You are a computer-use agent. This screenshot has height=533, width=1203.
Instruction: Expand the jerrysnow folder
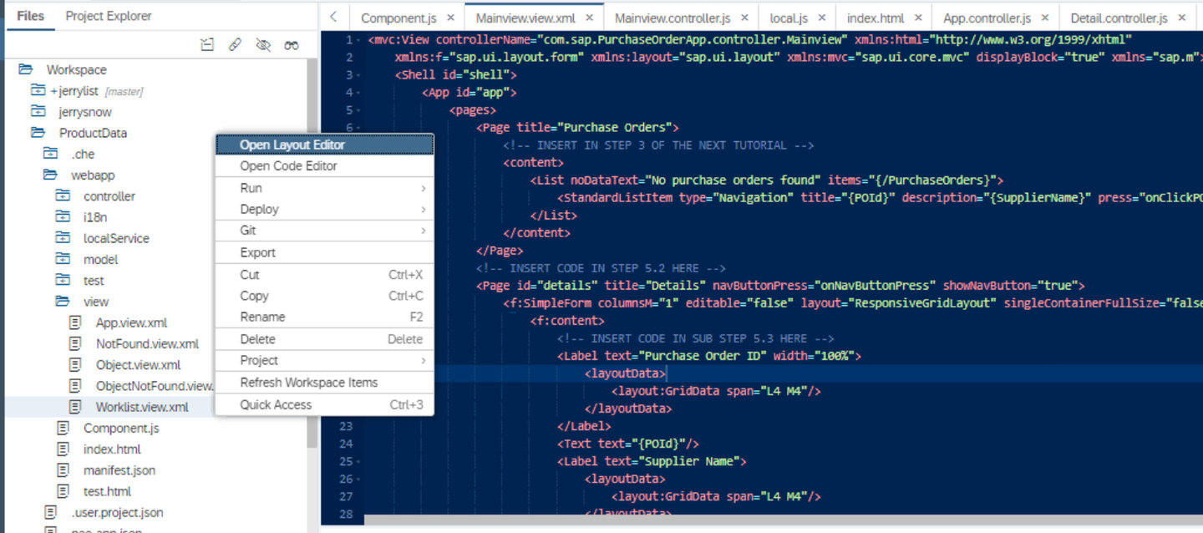click(x=38, y=112)
